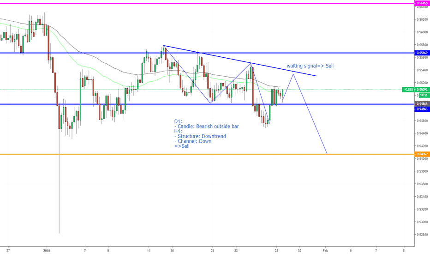This screenshot has height=254, width=430.
Task: Select the magenta horizontal line at top
Action: point(207,3)
